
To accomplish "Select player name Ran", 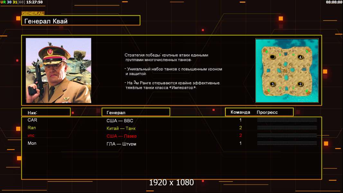I will [32, 128].
